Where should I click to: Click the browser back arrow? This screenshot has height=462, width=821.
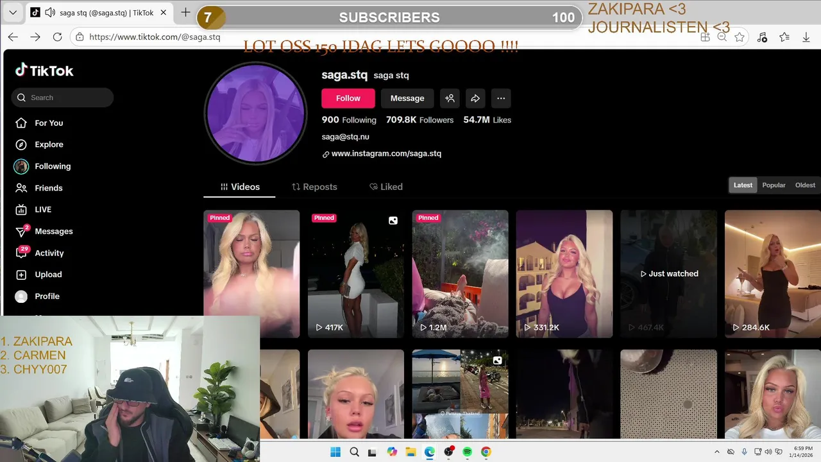point(13,37)
